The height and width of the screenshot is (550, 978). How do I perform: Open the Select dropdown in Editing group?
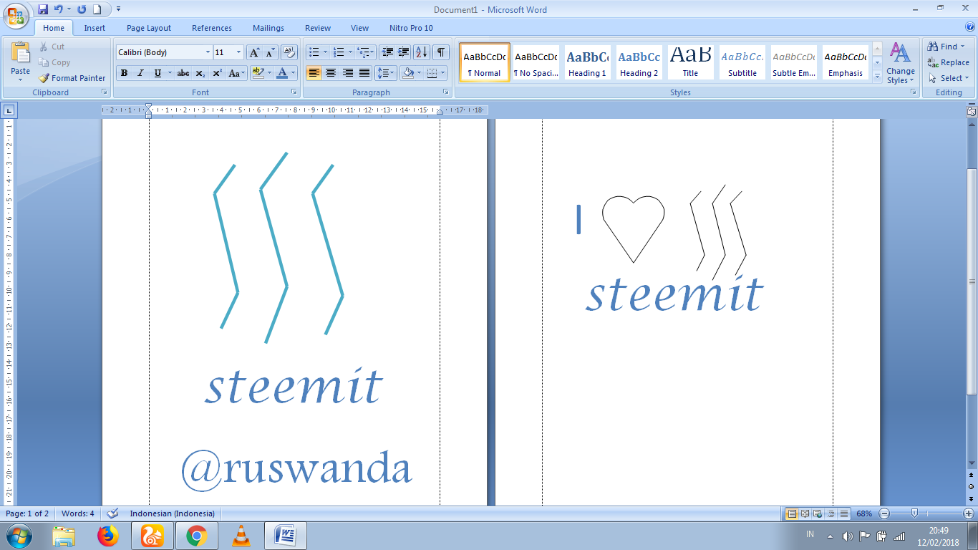[x=948, y=78]
